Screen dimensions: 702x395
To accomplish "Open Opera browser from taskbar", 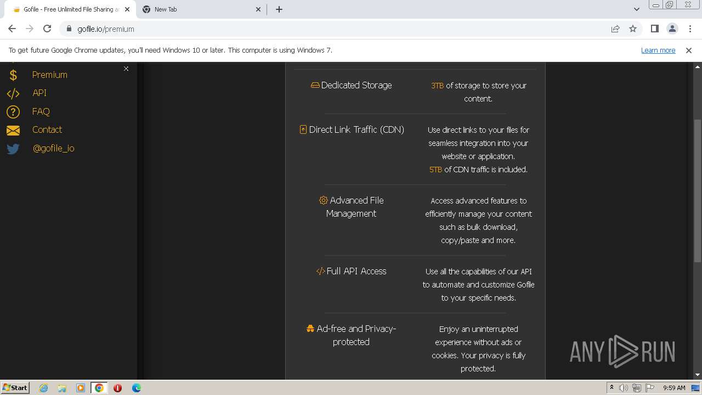I will pyautogui.click(x=117, y=388).
